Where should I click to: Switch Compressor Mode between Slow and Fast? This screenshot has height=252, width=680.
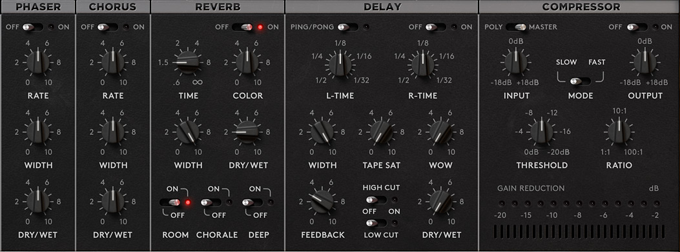(581, 81)
